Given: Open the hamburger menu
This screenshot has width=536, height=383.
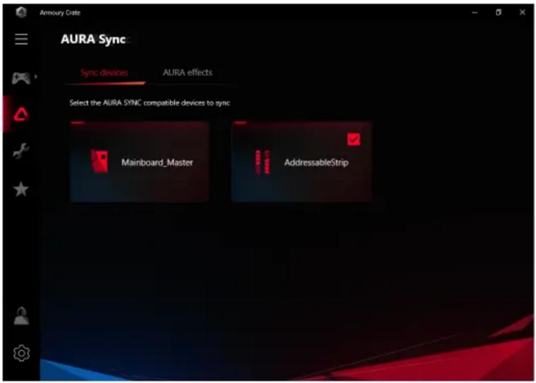Looking at the screenshot, I should click(x=21, y=39).
